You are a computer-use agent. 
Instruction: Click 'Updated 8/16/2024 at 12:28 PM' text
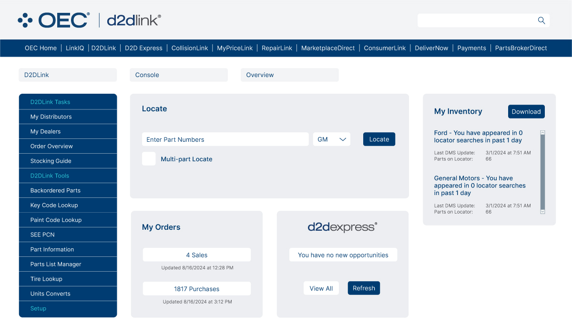197,268
